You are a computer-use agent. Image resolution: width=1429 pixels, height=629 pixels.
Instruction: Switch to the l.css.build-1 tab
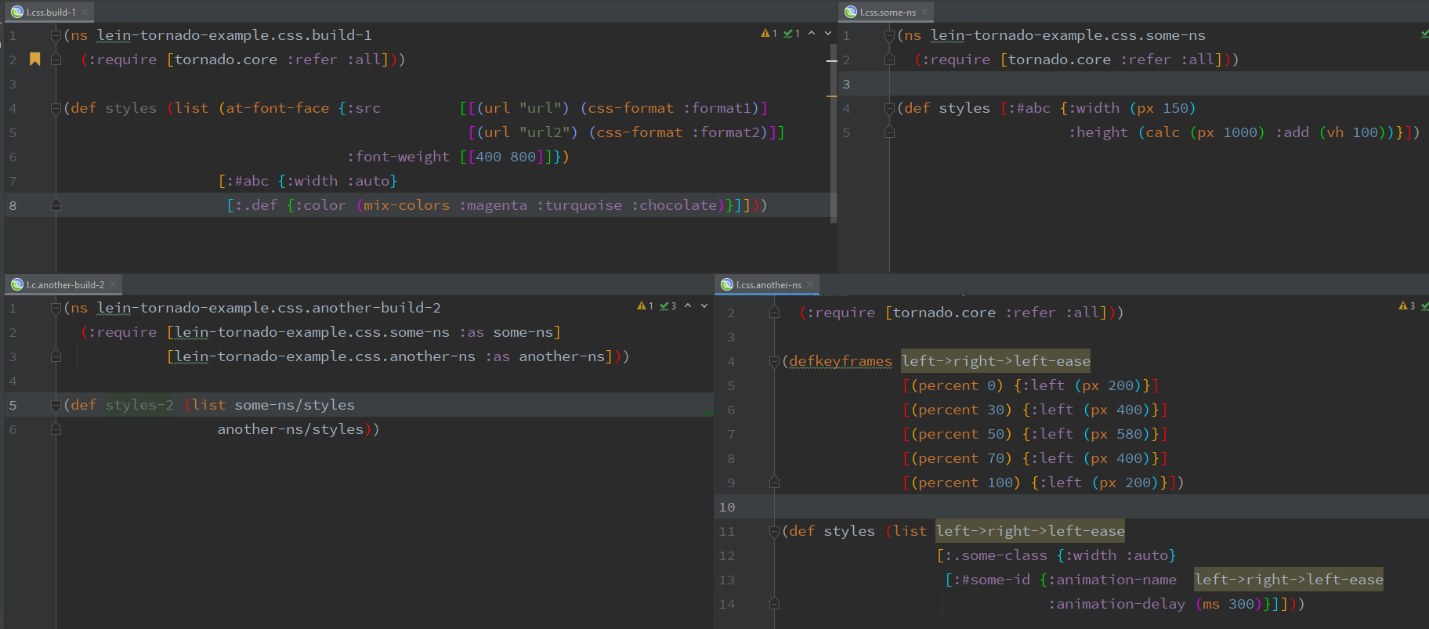(x=50, y=12)
